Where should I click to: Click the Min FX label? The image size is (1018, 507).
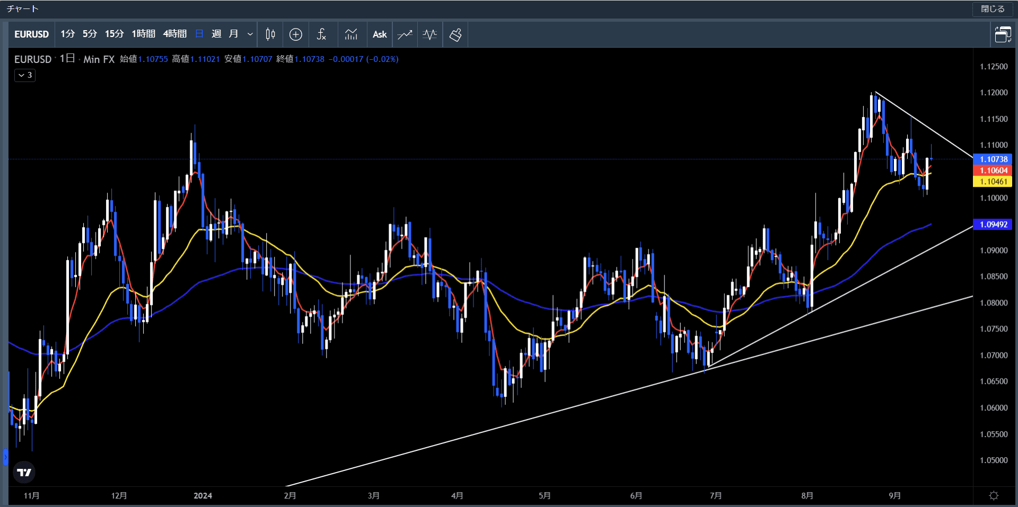point(99,59)
